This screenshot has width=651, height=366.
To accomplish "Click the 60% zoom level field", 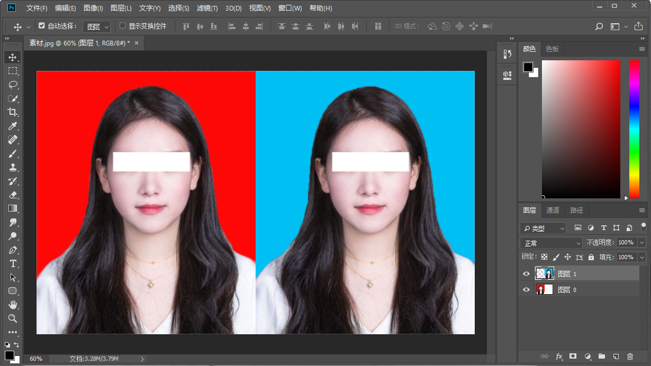I will 36,359.
